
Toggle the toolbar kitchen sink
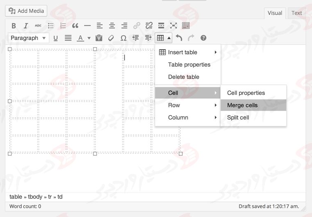point(186,25)
